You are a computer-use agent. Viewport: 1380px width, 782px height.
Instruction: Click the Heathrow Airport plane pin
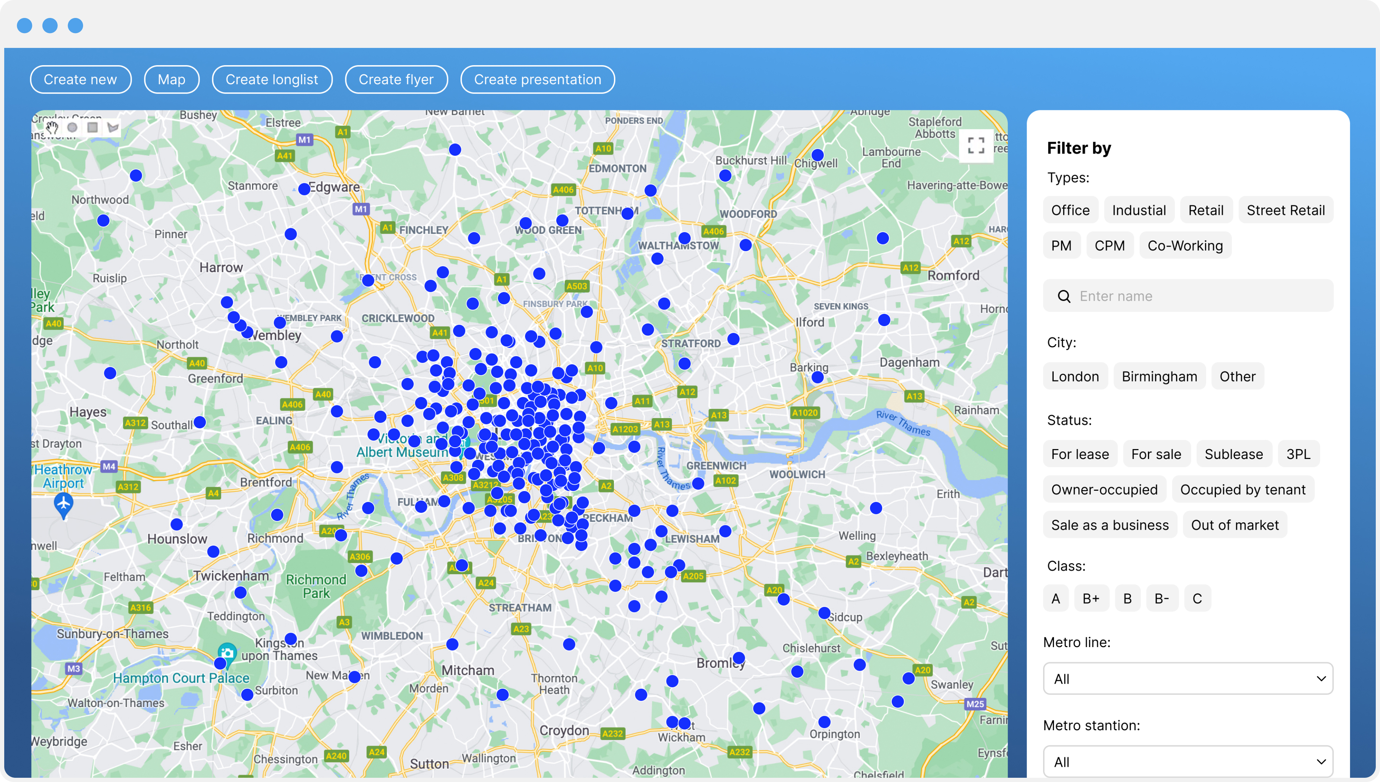coord(64,505)
